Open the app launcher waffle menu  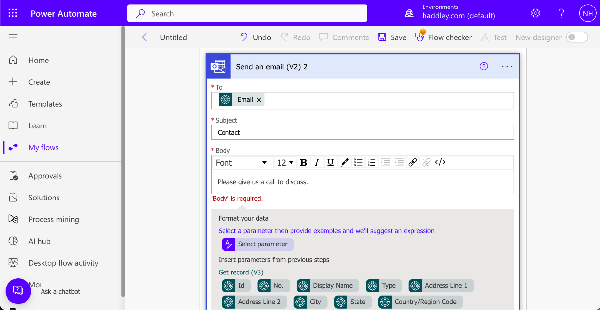[x=13, y=13]
